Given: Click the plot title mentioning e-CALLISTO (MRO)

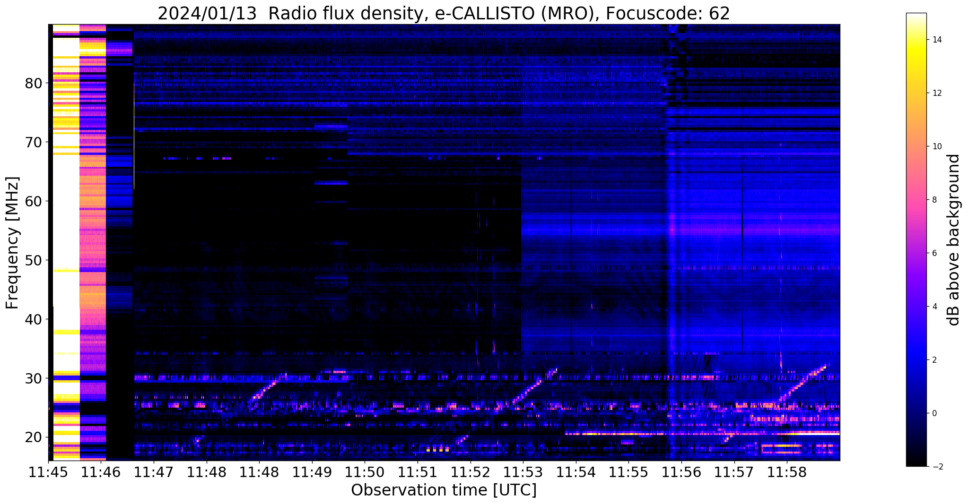Looking at the screenshot, I should click(444, 13).
